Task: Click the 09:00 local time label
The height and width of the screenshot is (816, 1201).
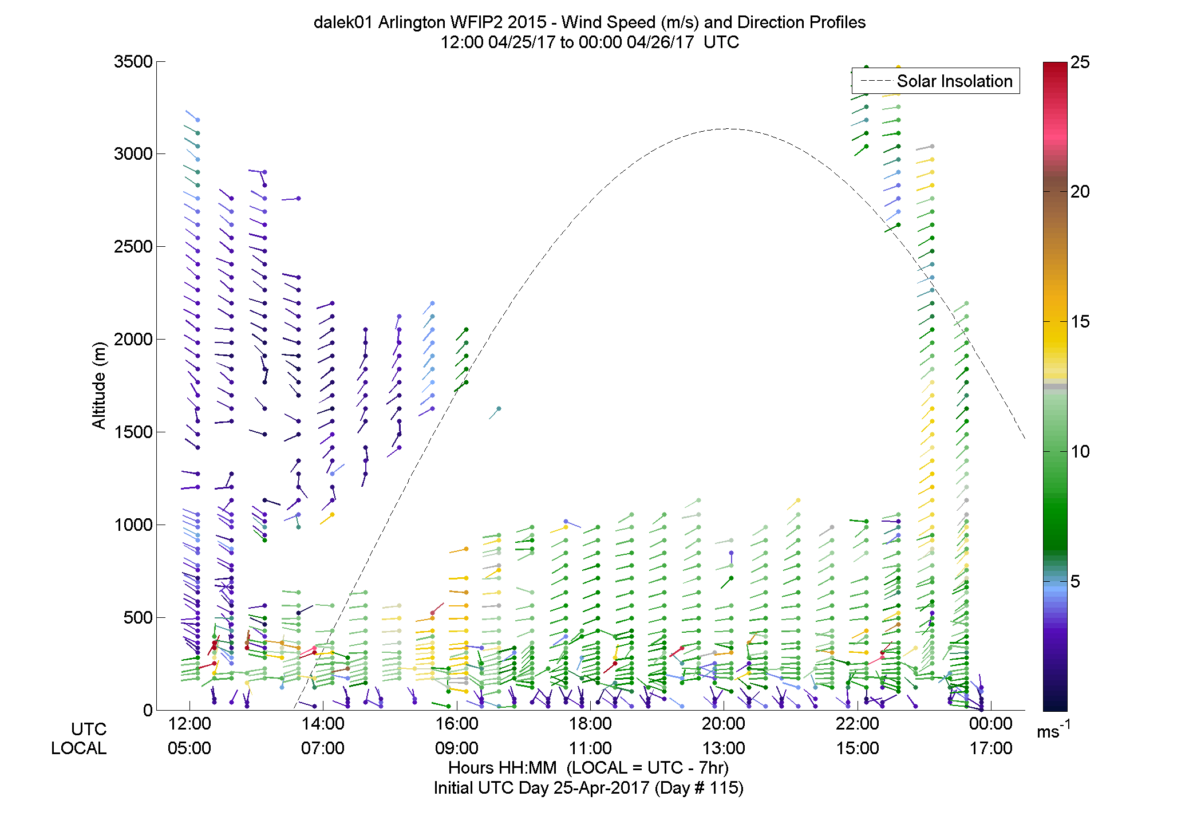Action: point(457,748)
